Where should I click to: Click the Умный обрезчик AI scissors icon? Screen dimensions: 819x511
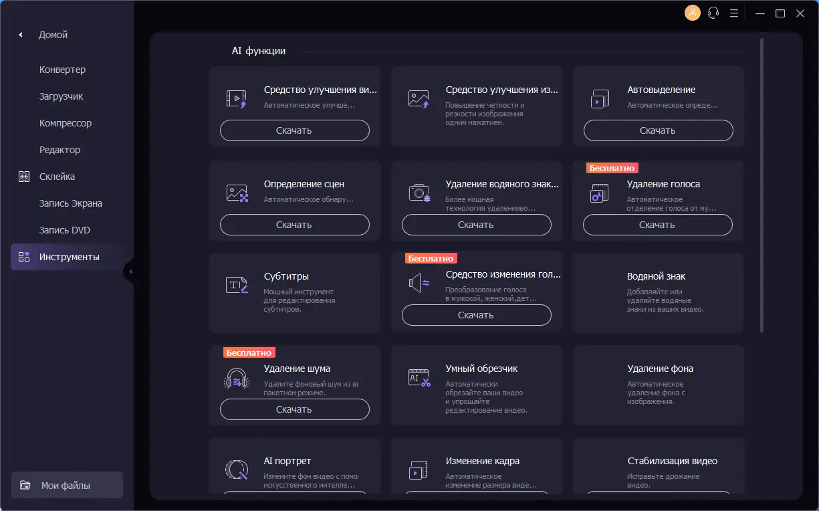point(419,378)
